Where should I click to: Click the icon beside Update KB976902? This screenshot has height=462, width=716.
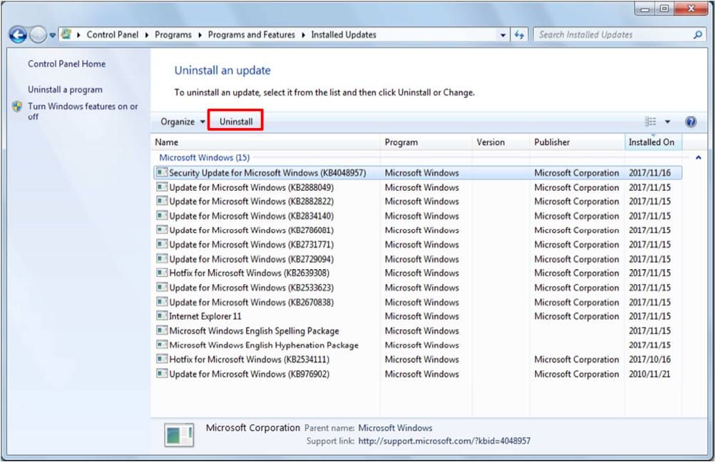pos(162,373)
